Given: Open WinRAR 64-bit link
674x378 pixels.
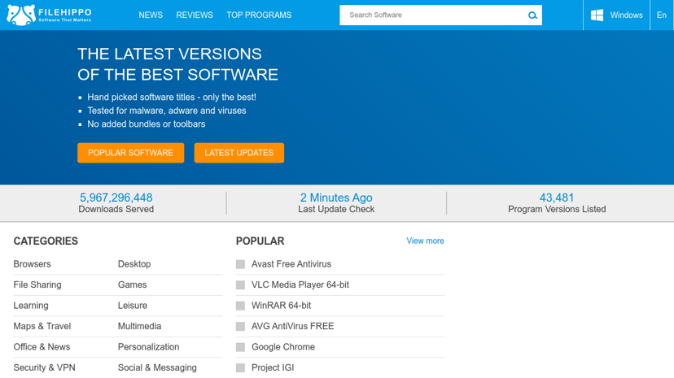Looking at the screenshot, I should click(x=281, y=306).
